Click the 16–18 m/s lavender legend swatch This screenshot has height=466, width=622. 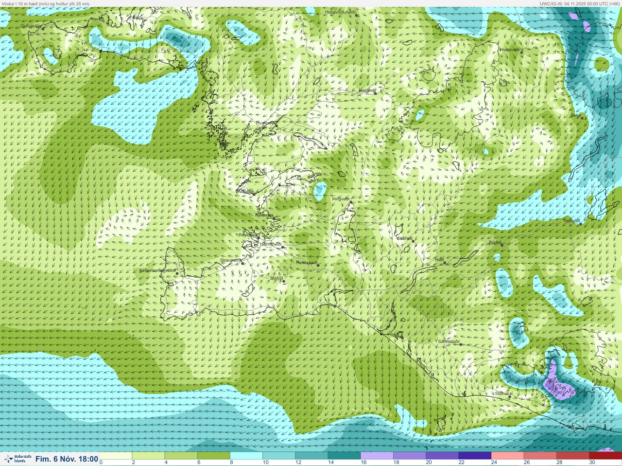(377, 456)
